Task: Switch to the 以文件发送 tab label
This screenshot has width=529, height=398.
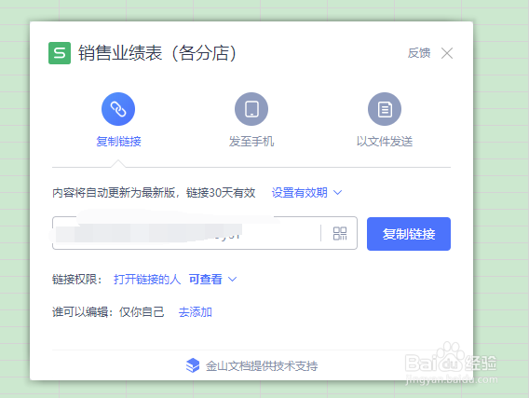Action: click(x=385, y=141)
